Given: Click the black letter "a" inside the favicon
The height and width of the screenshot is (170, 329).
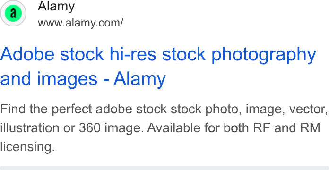Looking at the screenshot, I should [x=13, y=13].
